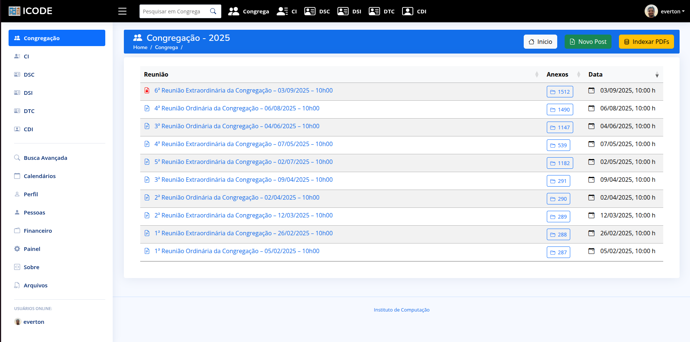Viewport: 690px width, 342px height.
Task: Open the Painel settings page
Action: (x=32, y=249)
